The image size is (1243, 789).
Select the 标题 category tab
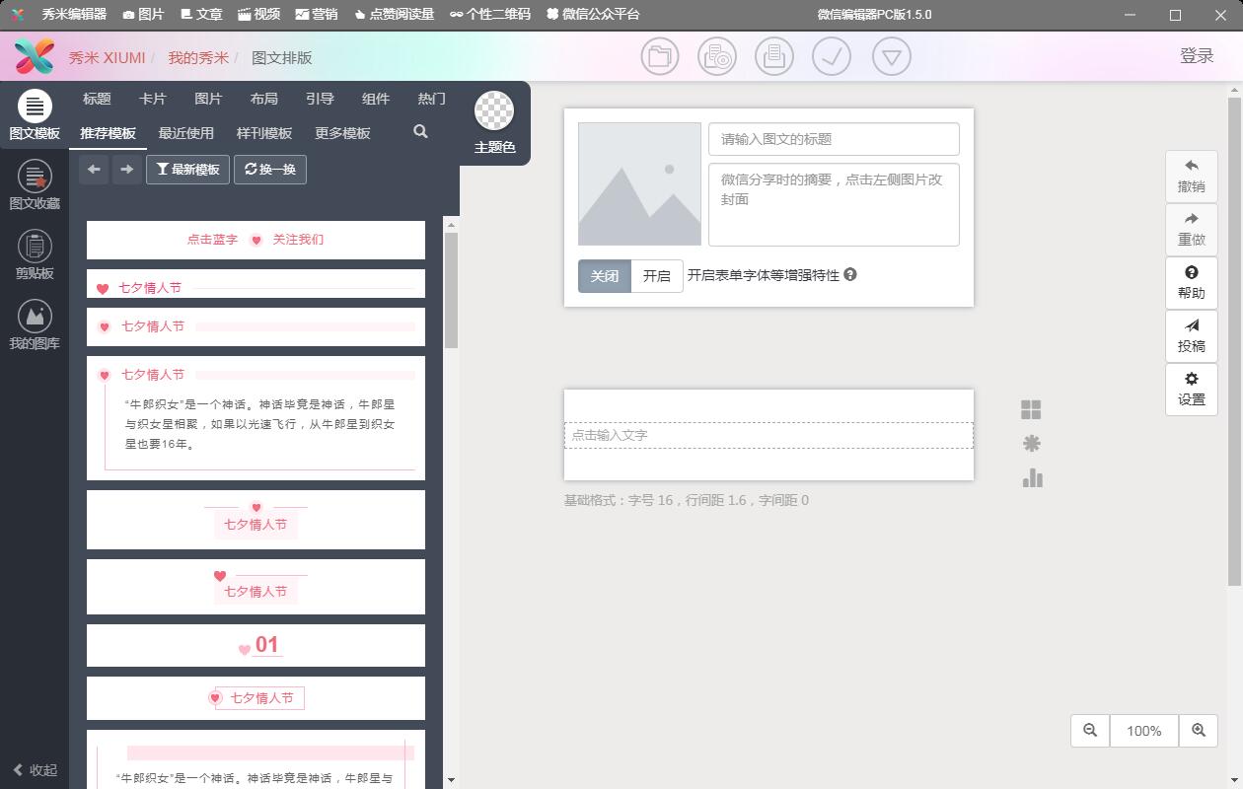pos(97,99)
